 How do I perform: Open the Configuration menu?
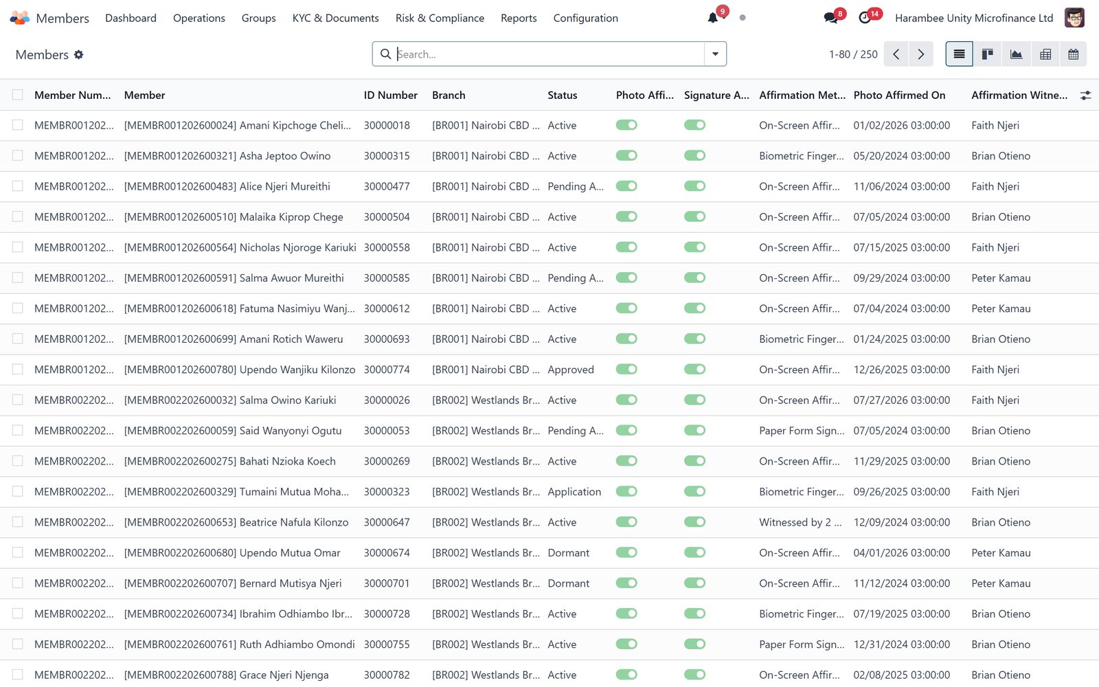tap(586, 18)
